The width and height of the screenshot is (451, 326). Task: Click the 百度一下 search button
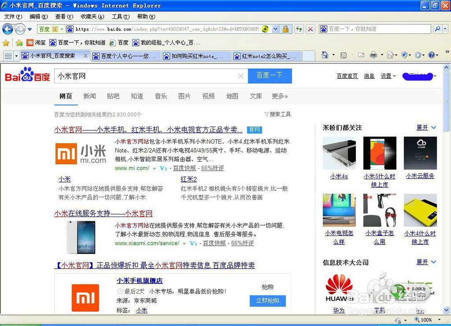(270, 76)
